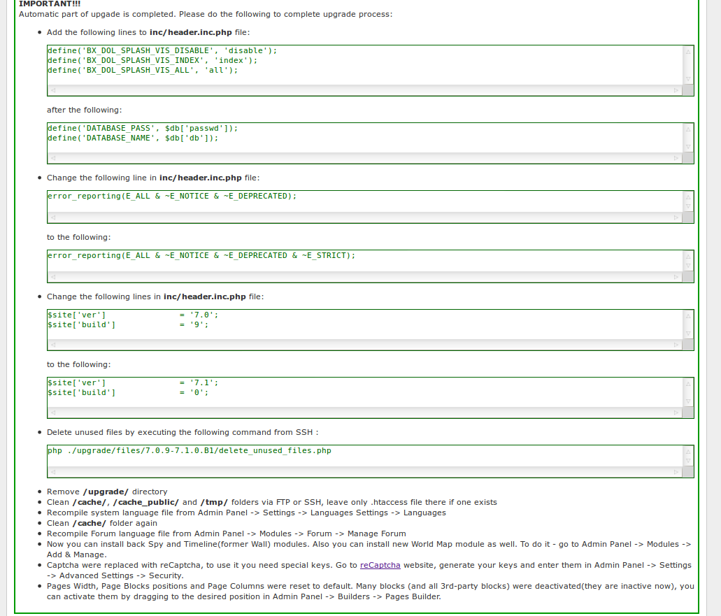Click scroll-up arrow in version 7.1 code box

click(x=688, y=384)
